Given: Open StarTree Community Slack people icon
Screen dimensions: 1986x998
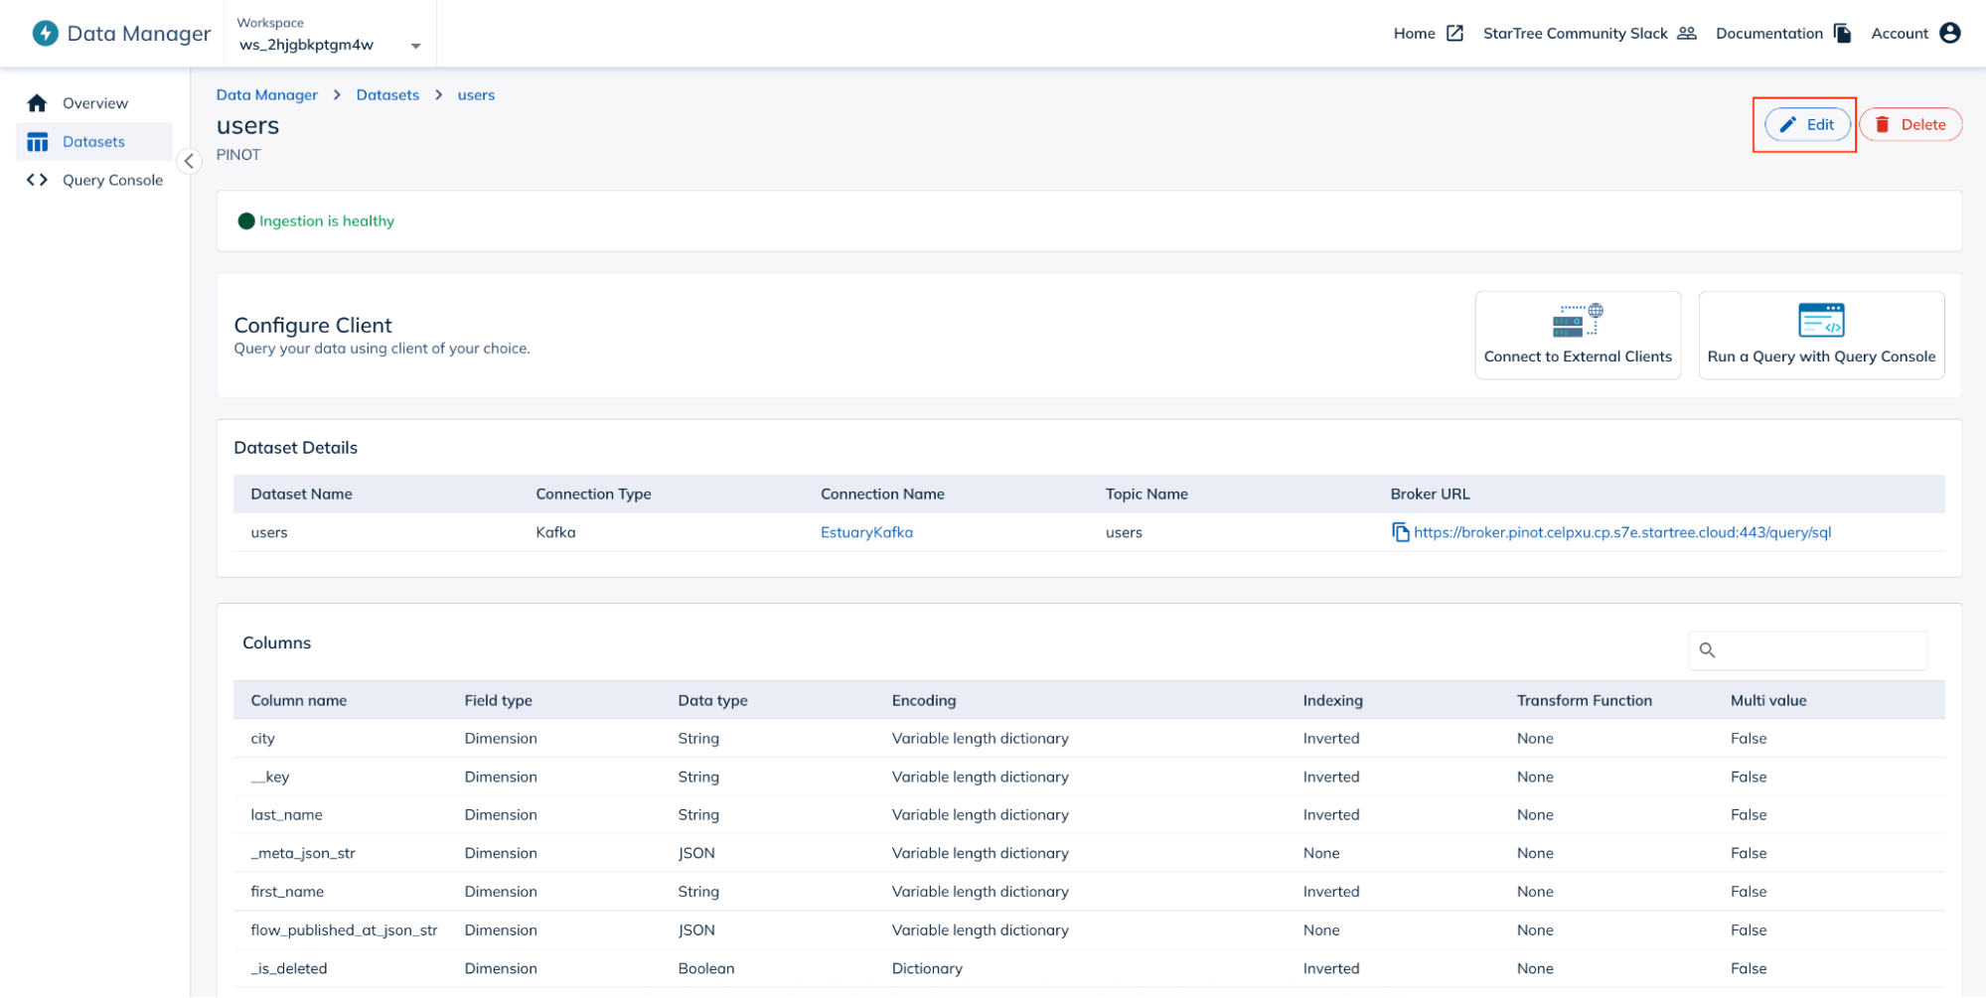Looking at the screenshot, I should [1687, 33].
